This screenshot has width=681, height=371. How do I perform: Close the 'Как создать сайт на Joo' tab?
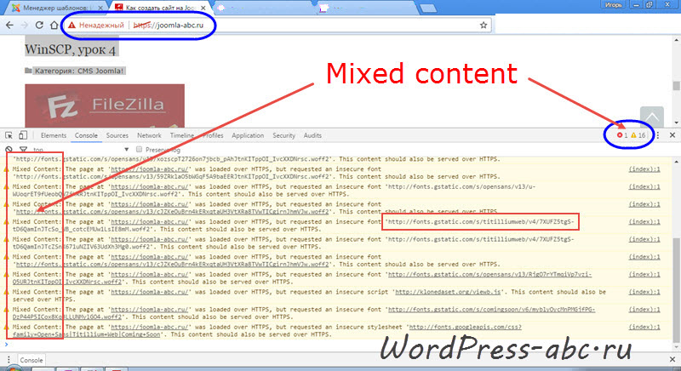pos(203,8)
